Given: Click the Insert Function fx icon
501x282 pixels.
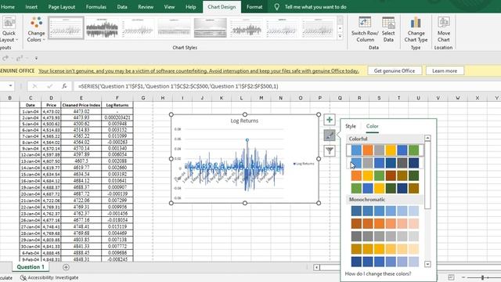Looking at the screenshot, I should pos(64,86).
